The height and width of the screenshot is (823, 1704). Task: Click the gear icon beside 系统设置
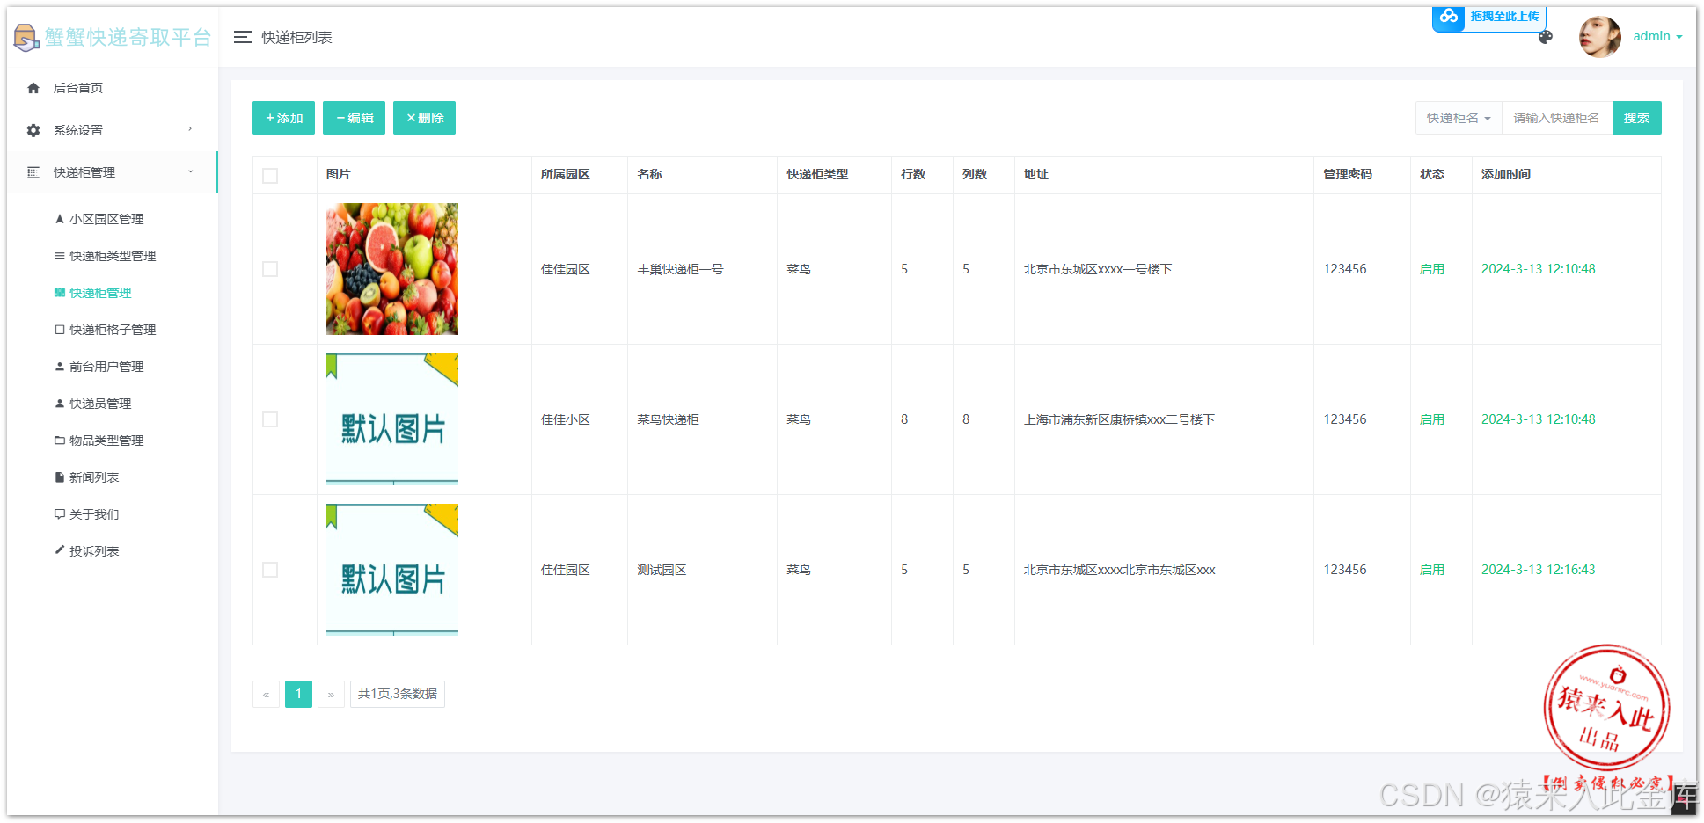(33, 130)
